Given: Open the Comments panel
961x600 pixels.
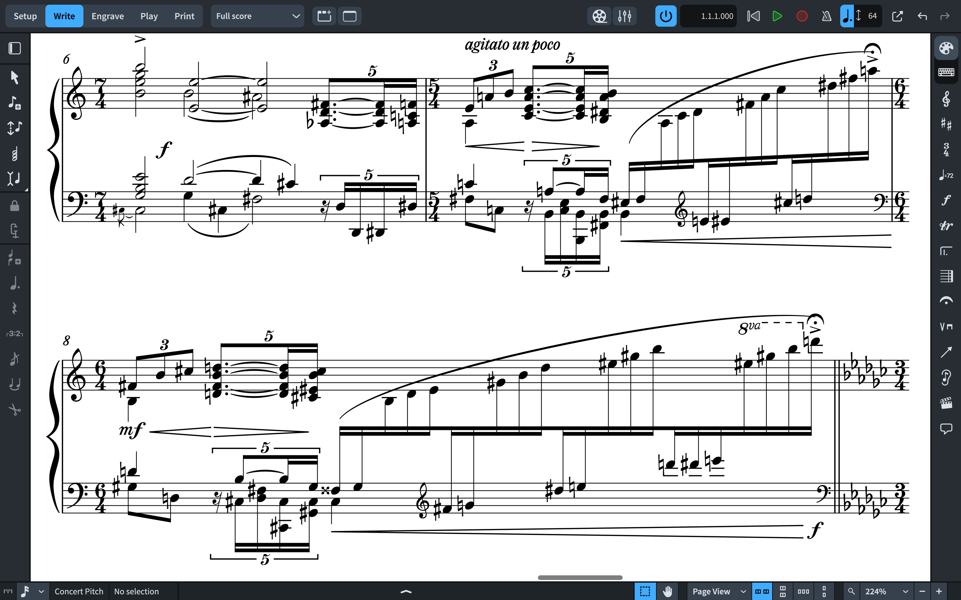Looking at the screenshot, I should (x=946, y=429).
